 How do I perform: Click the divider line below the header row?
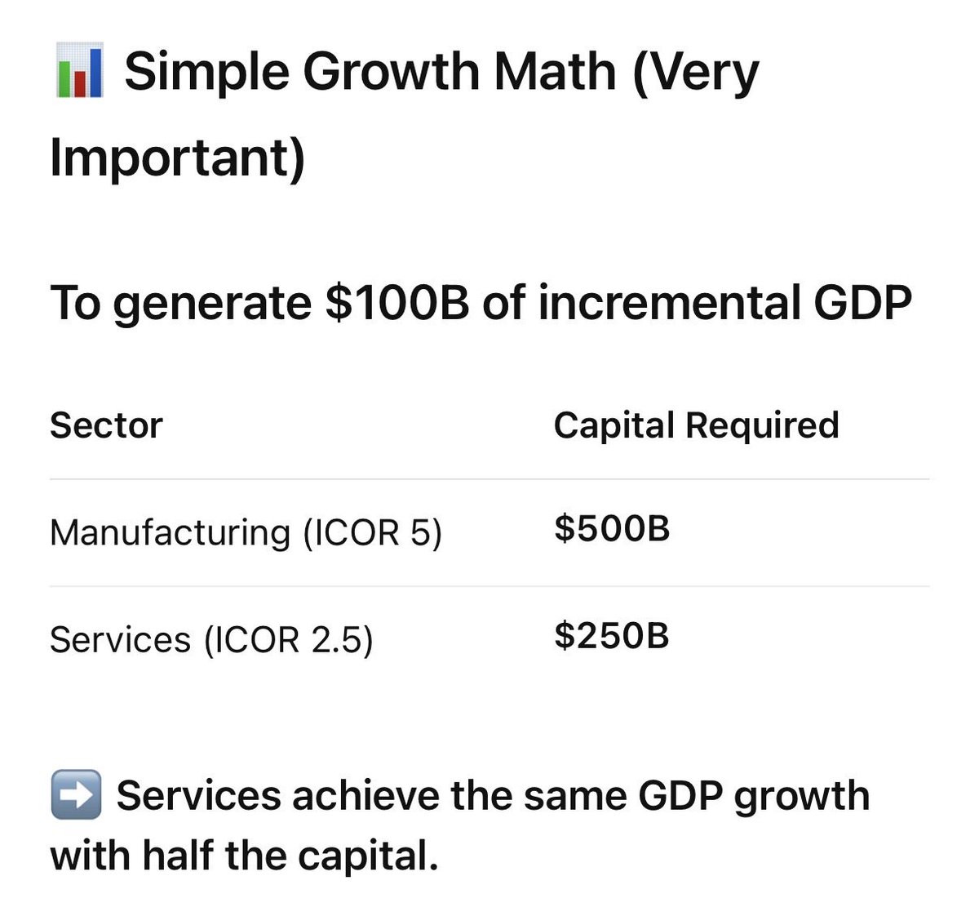(x=489, y=479)
